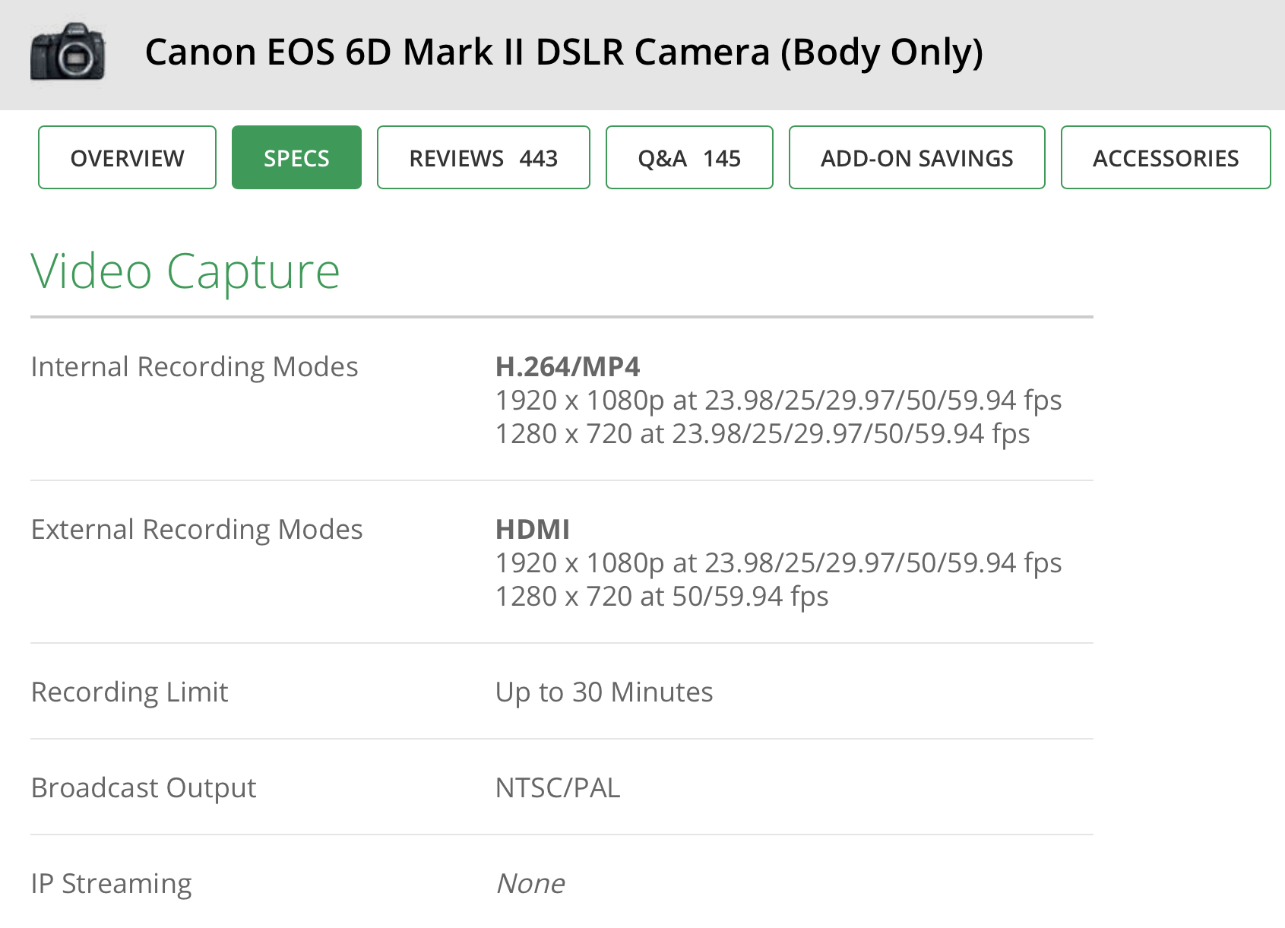The height and width of the screenshot is (928, 1285).
Task: Open the Overview tab
Action: click(x=127, y=158)
